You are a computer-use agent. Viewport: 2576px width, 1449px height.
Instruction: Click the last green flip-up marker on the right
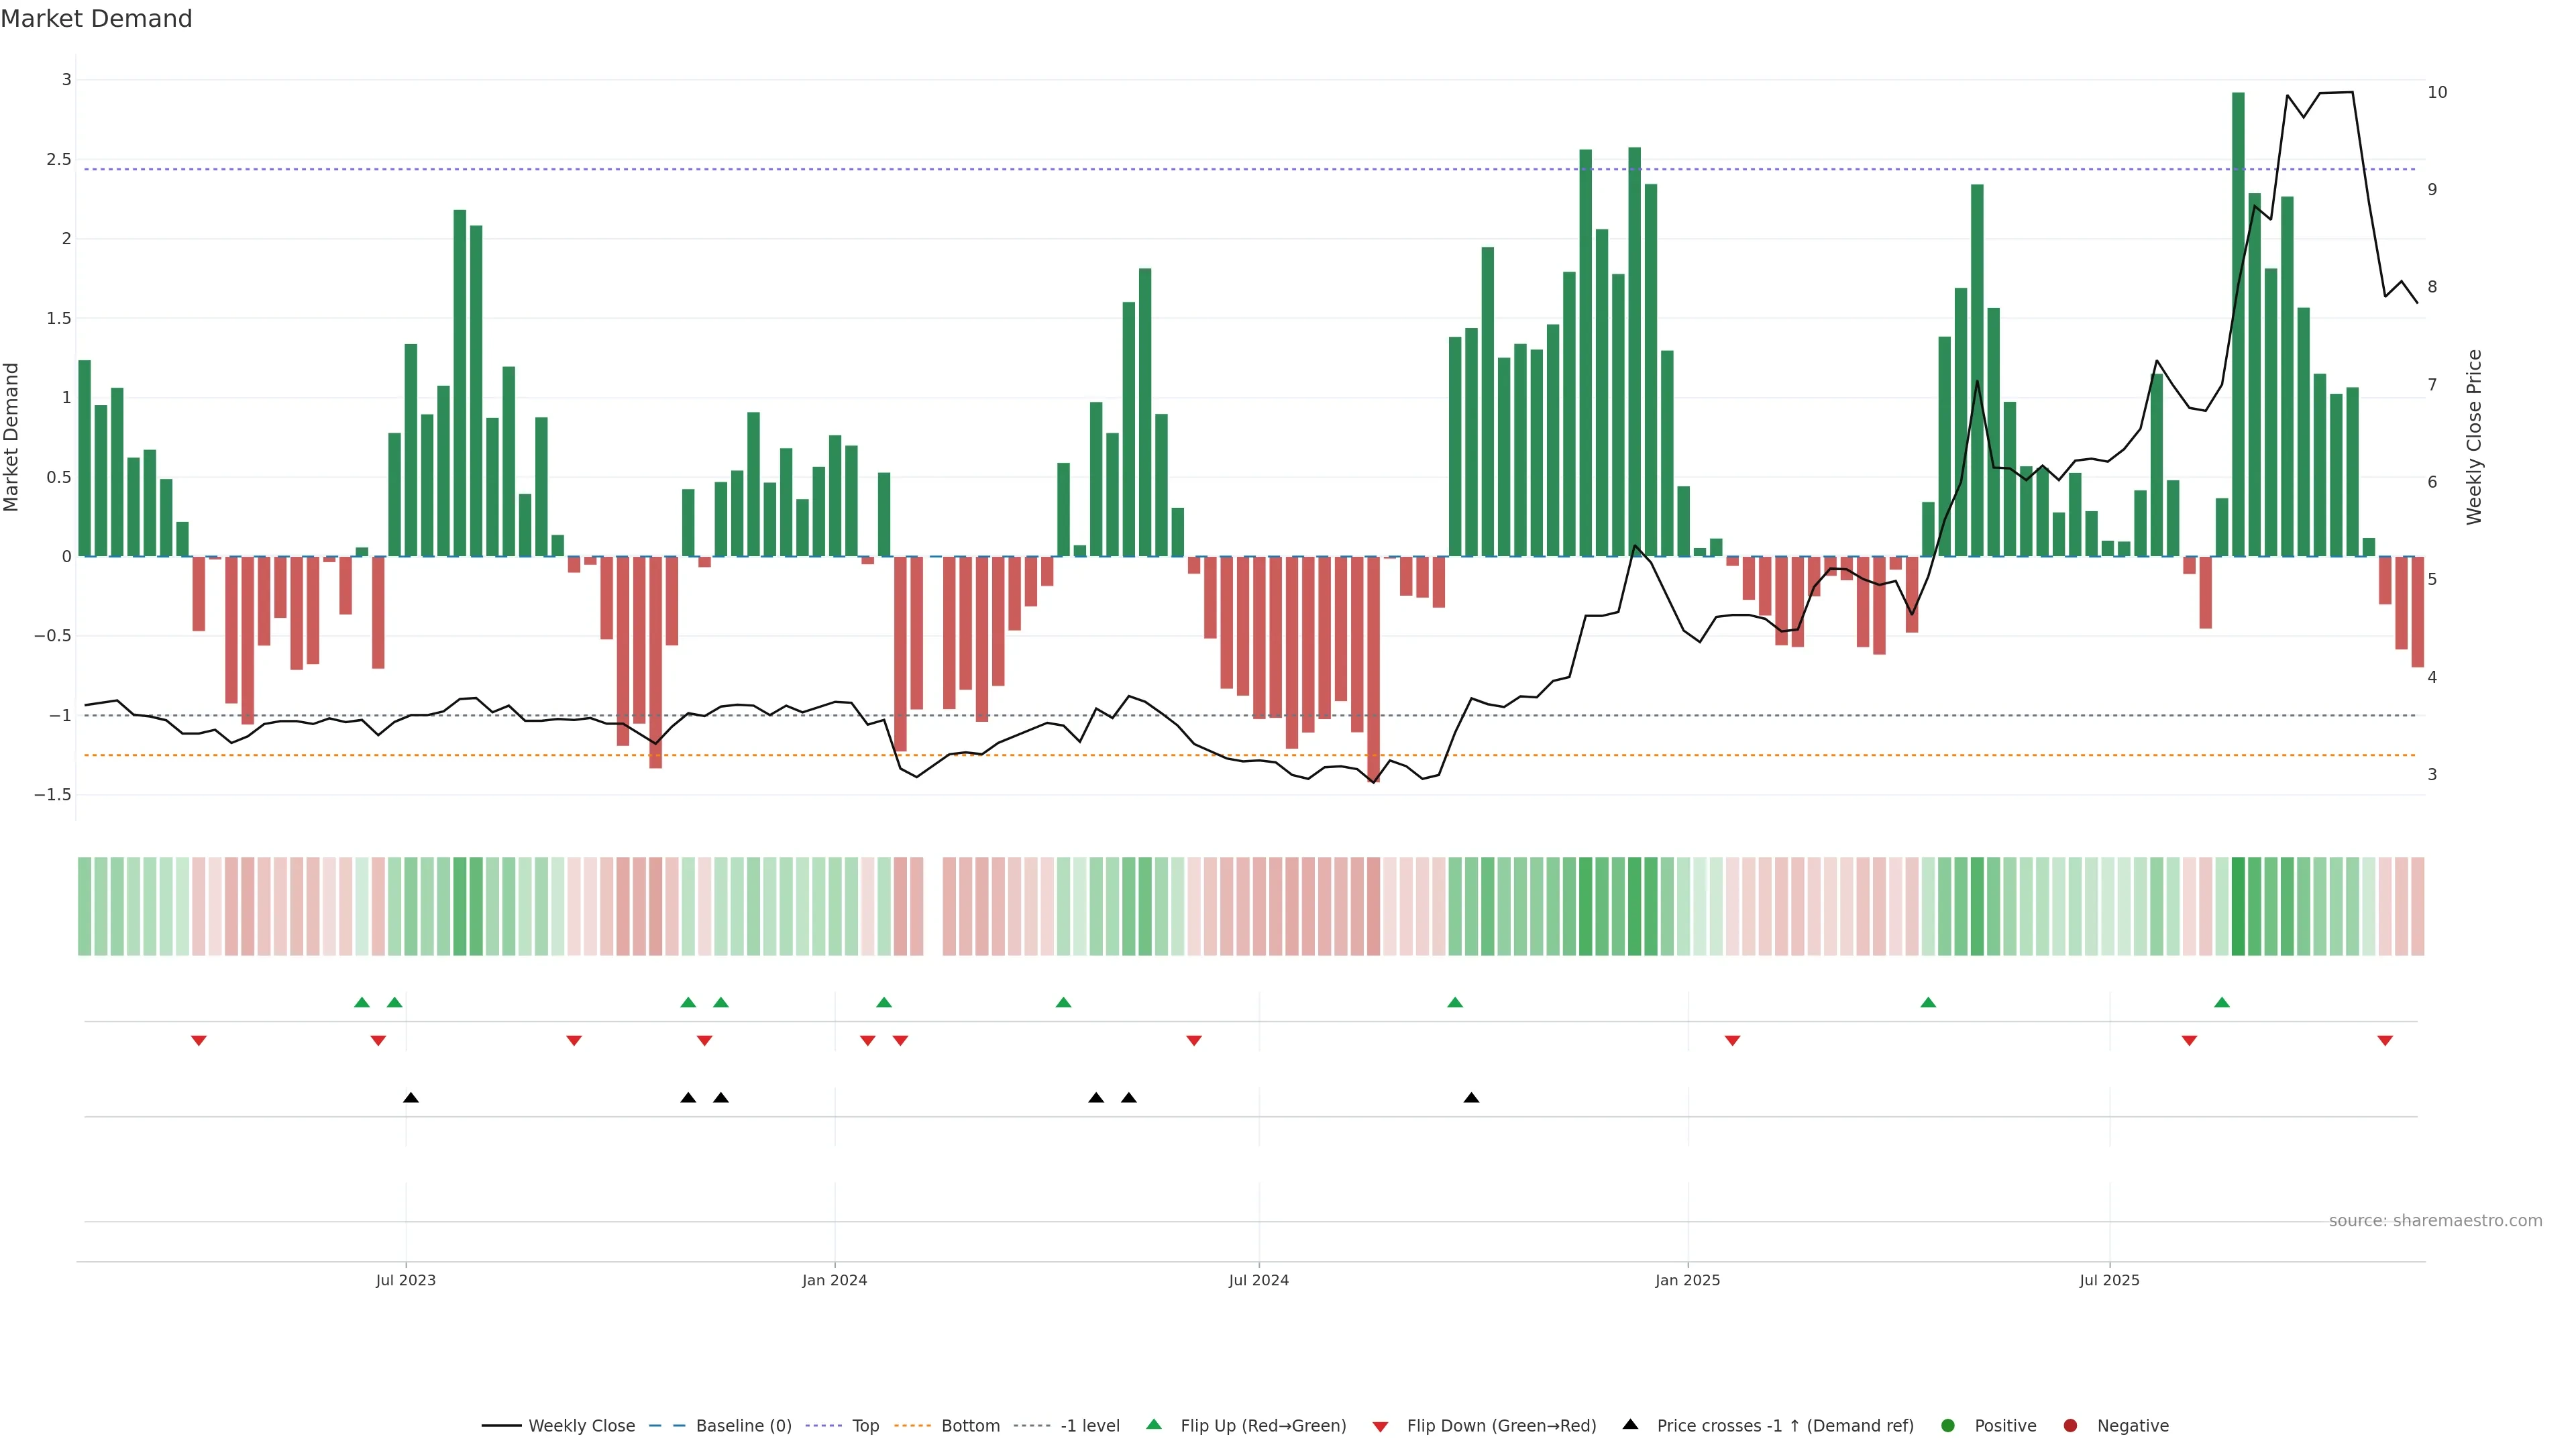point(2222,1002)
